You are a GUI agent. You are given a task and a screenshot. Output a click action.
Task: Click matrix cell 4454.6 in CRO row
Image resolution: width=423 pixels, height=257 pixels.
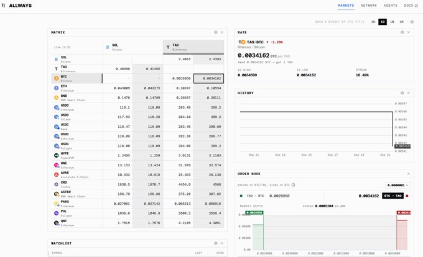pyautogui.click(x=178, y=184)
